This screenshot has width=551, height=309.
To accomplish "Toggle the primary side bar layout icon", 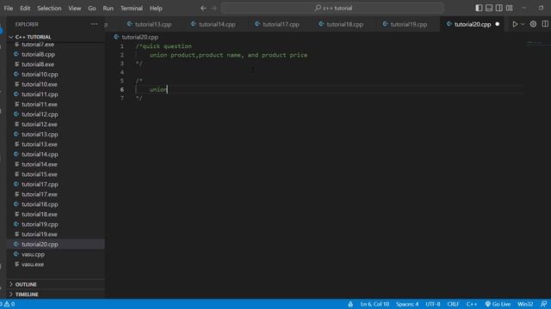I will click(479, 8).
